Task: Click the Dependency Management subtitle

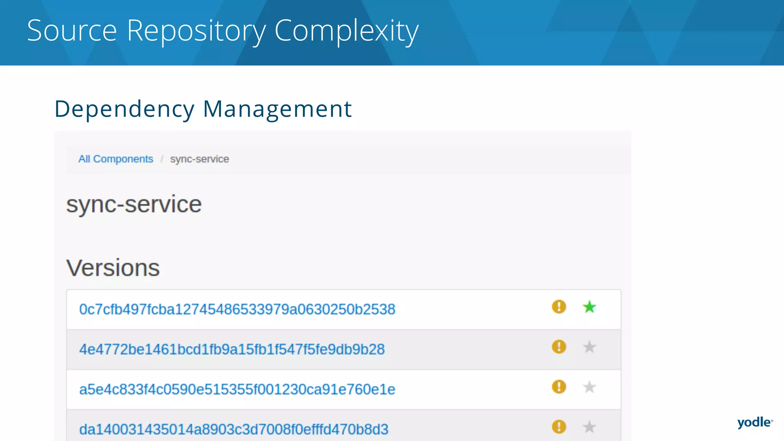Action: coord(203,109)
